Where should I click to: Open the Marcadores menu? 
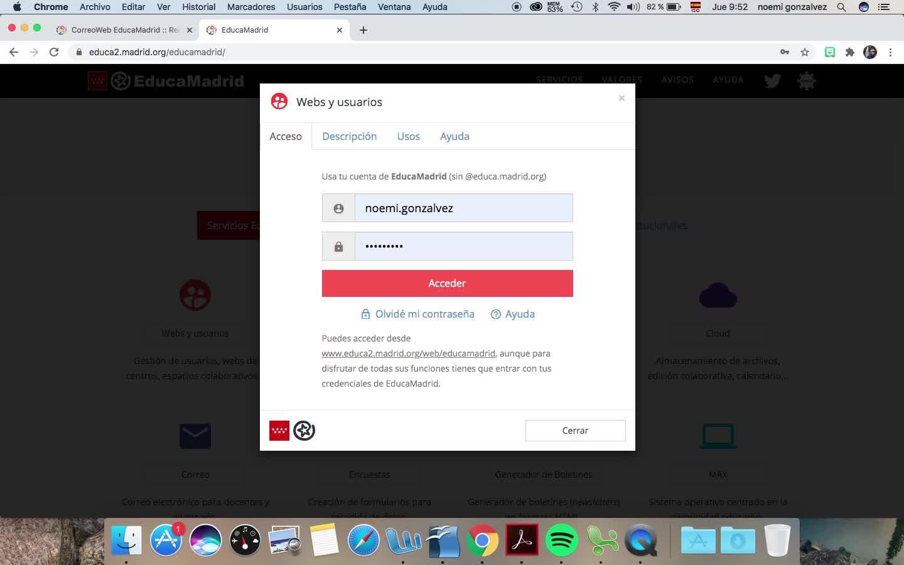251,7
